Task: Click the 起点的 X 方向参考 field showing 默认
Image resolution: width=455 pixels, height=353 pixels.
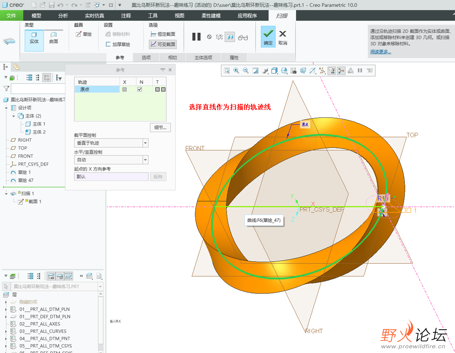Action: (x=111, y=176)
